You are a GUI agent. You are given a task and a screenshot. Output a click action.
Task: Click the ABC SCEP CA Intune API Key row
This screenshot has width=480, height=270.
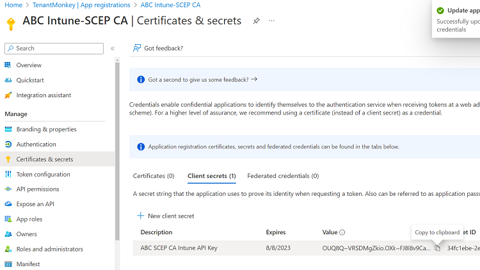click(x=179, y=248)
